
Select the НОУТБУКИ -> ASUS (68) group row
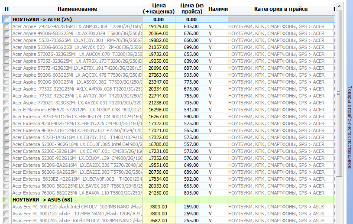pyautogui.click(x=168, y=200)
